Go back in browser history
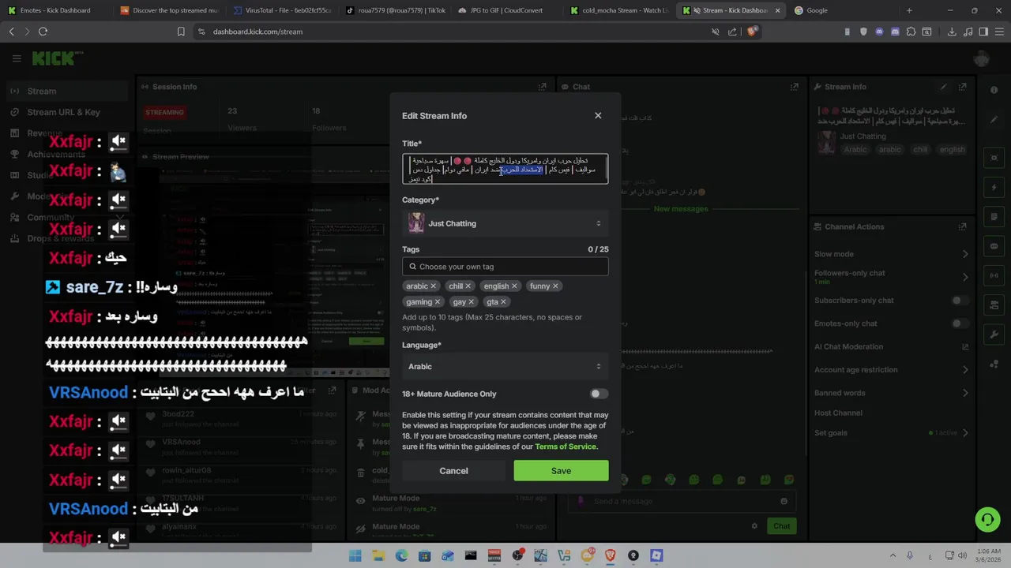 (x=11, y=32)
